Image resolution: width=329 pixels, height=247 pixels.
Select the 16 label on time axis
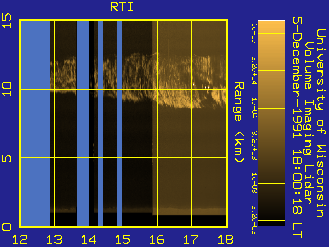(157, 239)
